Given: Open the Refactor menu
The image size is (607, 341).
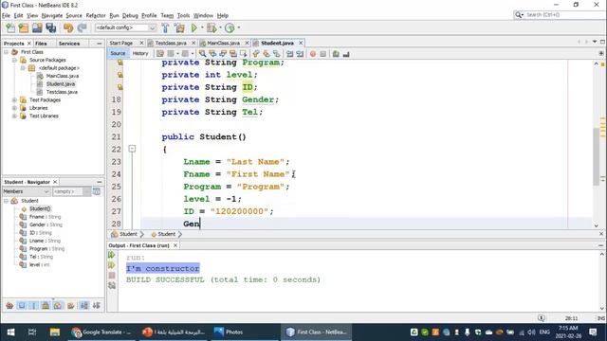Looking at the screenshot, I should (96, 15).
